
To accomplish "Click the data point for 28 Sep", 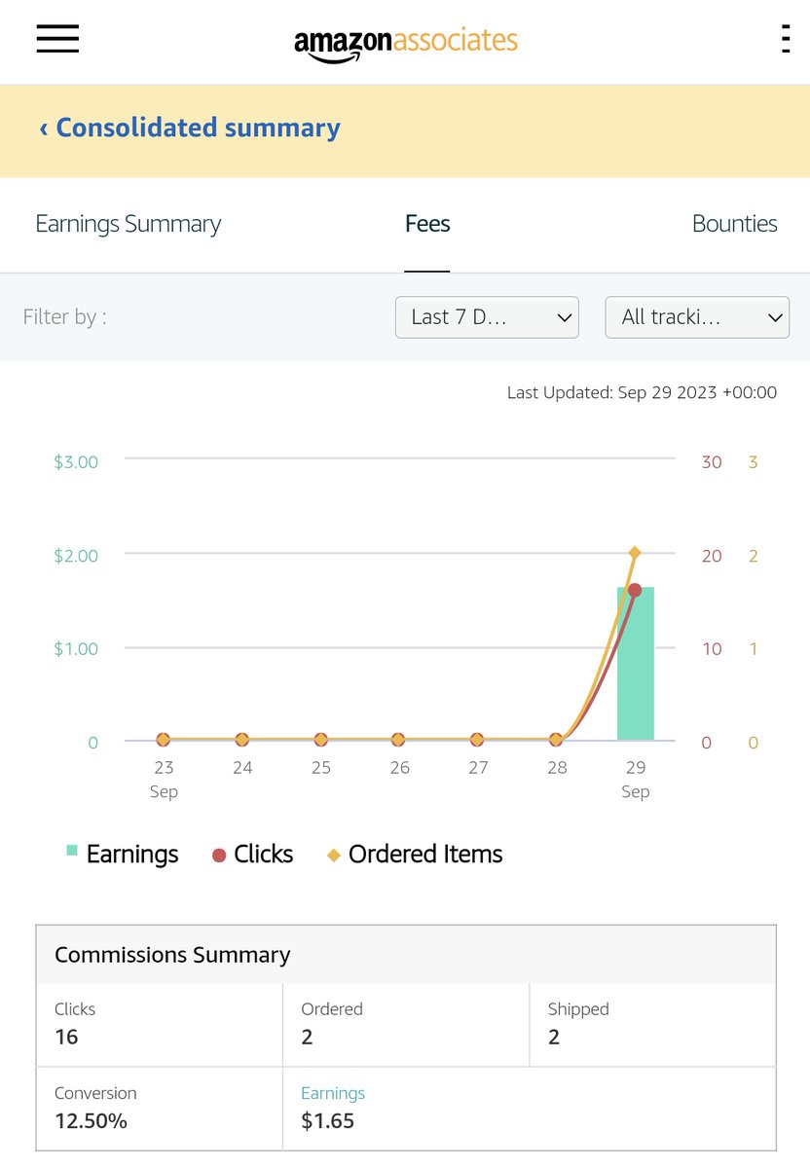I will click(x=557, y=740).
